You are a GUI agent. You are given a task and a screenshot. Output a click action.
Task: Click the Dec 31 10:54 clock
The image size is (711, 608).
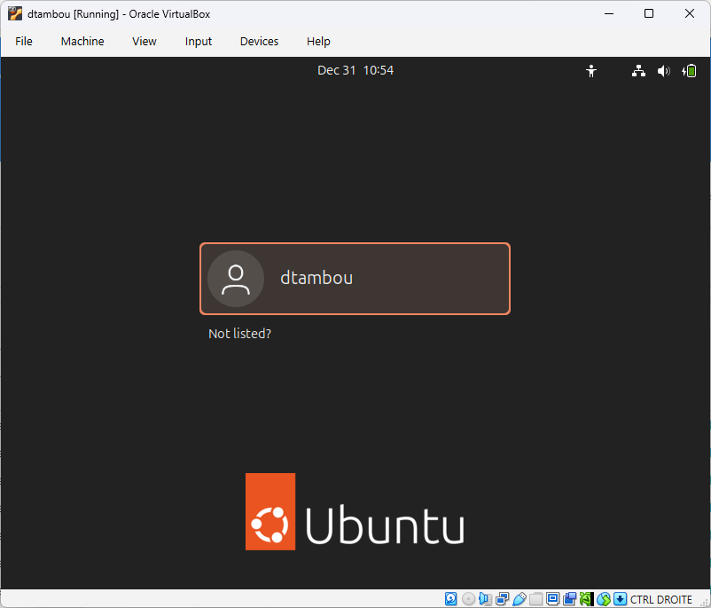point(355,70)
